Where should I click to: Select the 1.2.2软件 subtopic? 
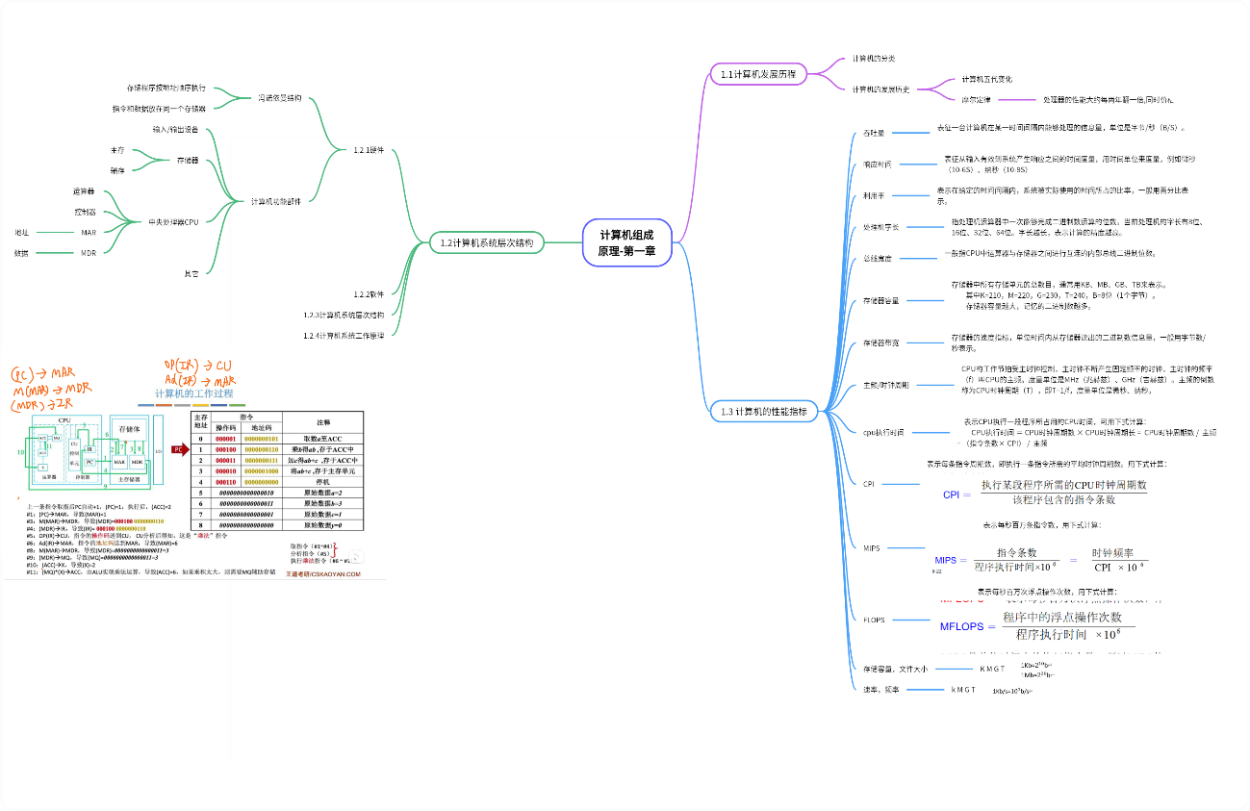tap(369, 294)
